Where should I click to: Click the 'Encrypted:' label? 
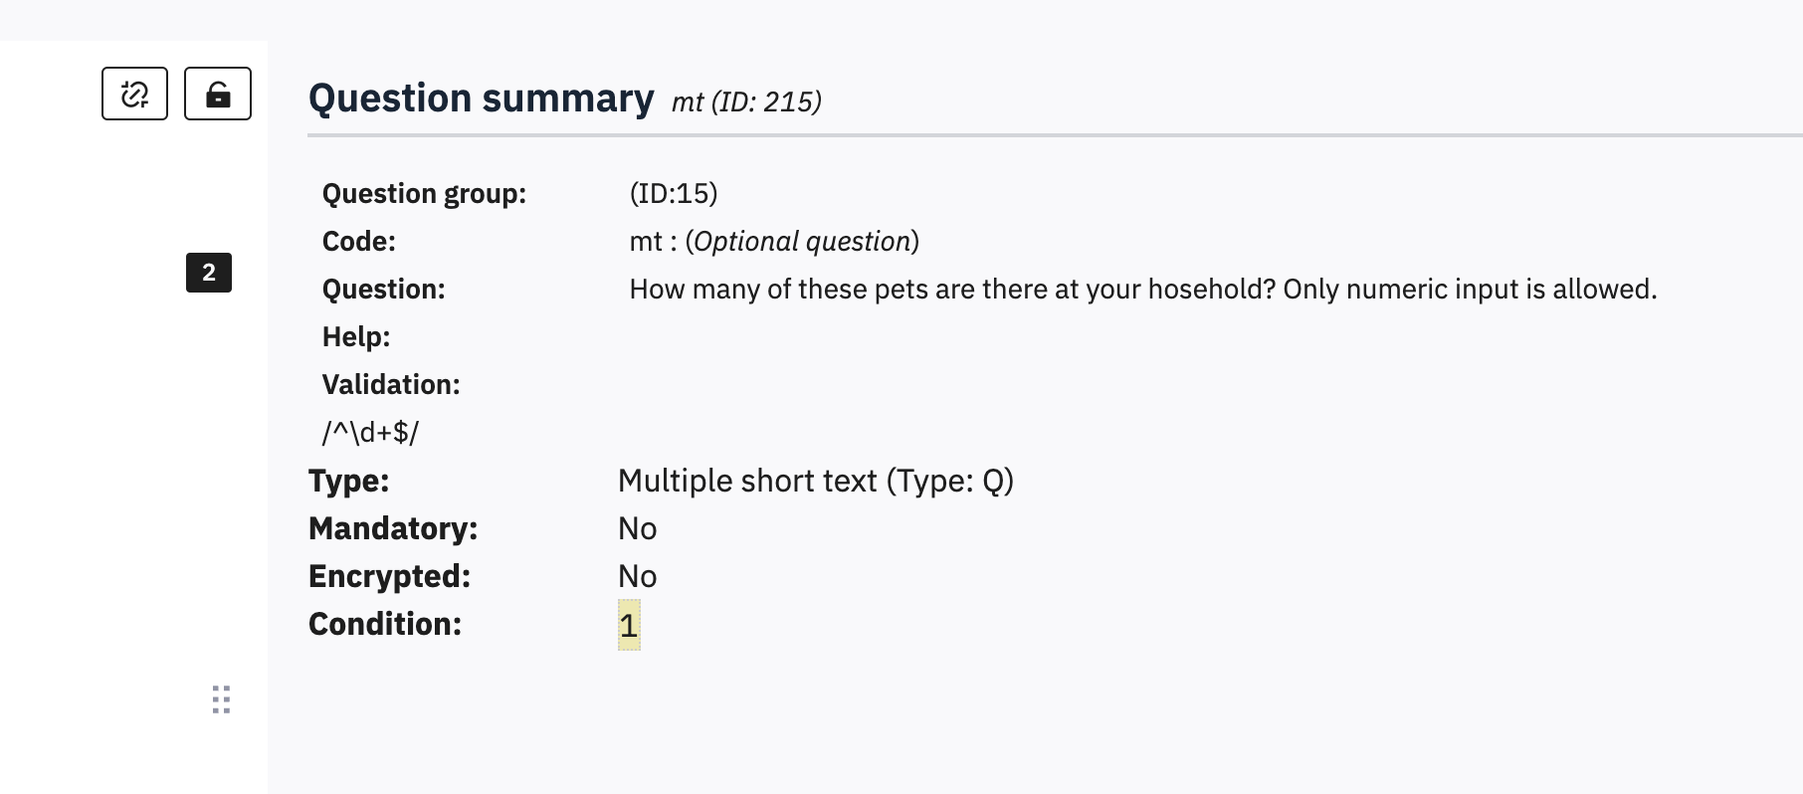point(389,576)
